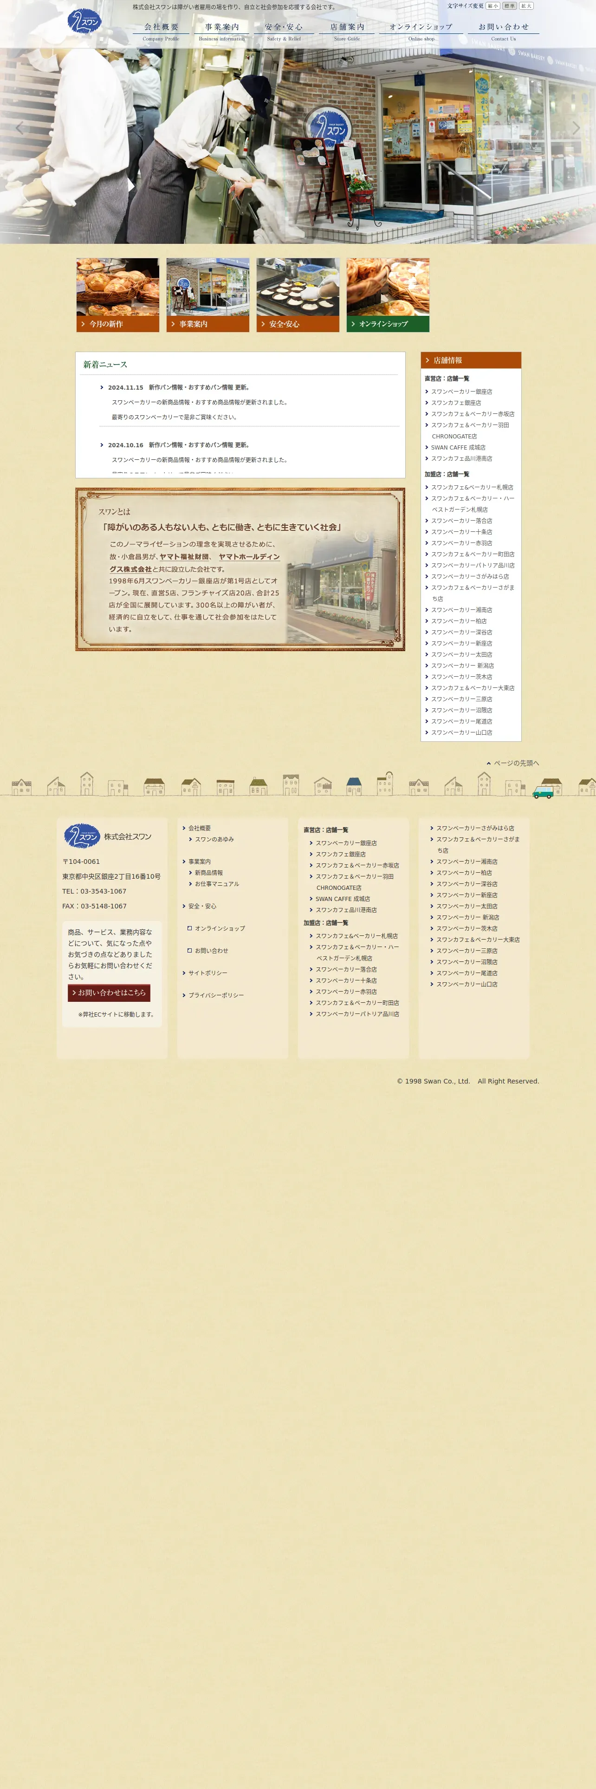This screenshot has width=596, height=1789.
Task: Open 安全・安心 thumbnail banner
Action: (298, 295)
